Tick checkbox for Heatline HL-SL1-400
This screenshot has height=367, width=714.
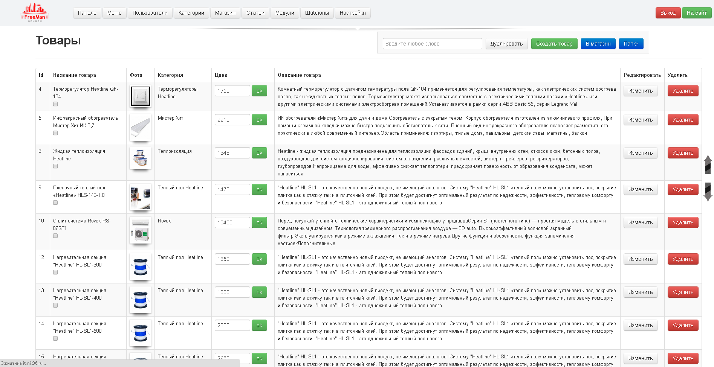pos(55,305)
